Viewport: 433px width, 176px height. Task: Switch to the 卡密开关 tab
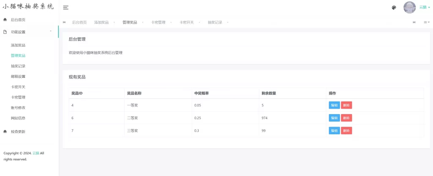(186, 23)
